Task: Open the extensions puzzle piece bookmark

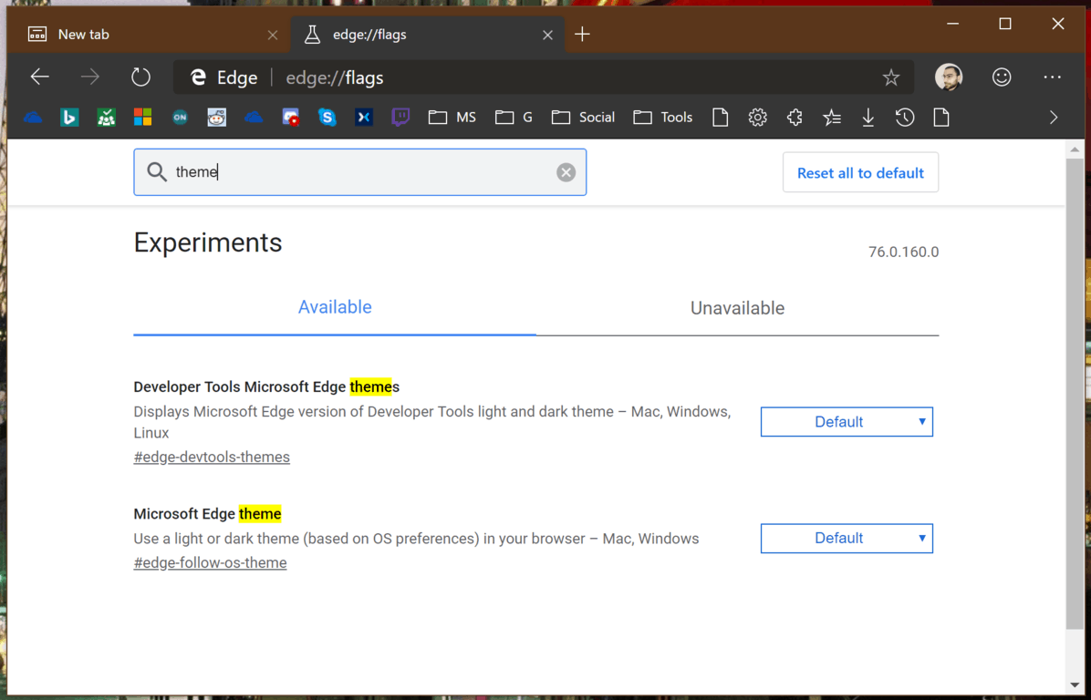Action: point(795,118)
